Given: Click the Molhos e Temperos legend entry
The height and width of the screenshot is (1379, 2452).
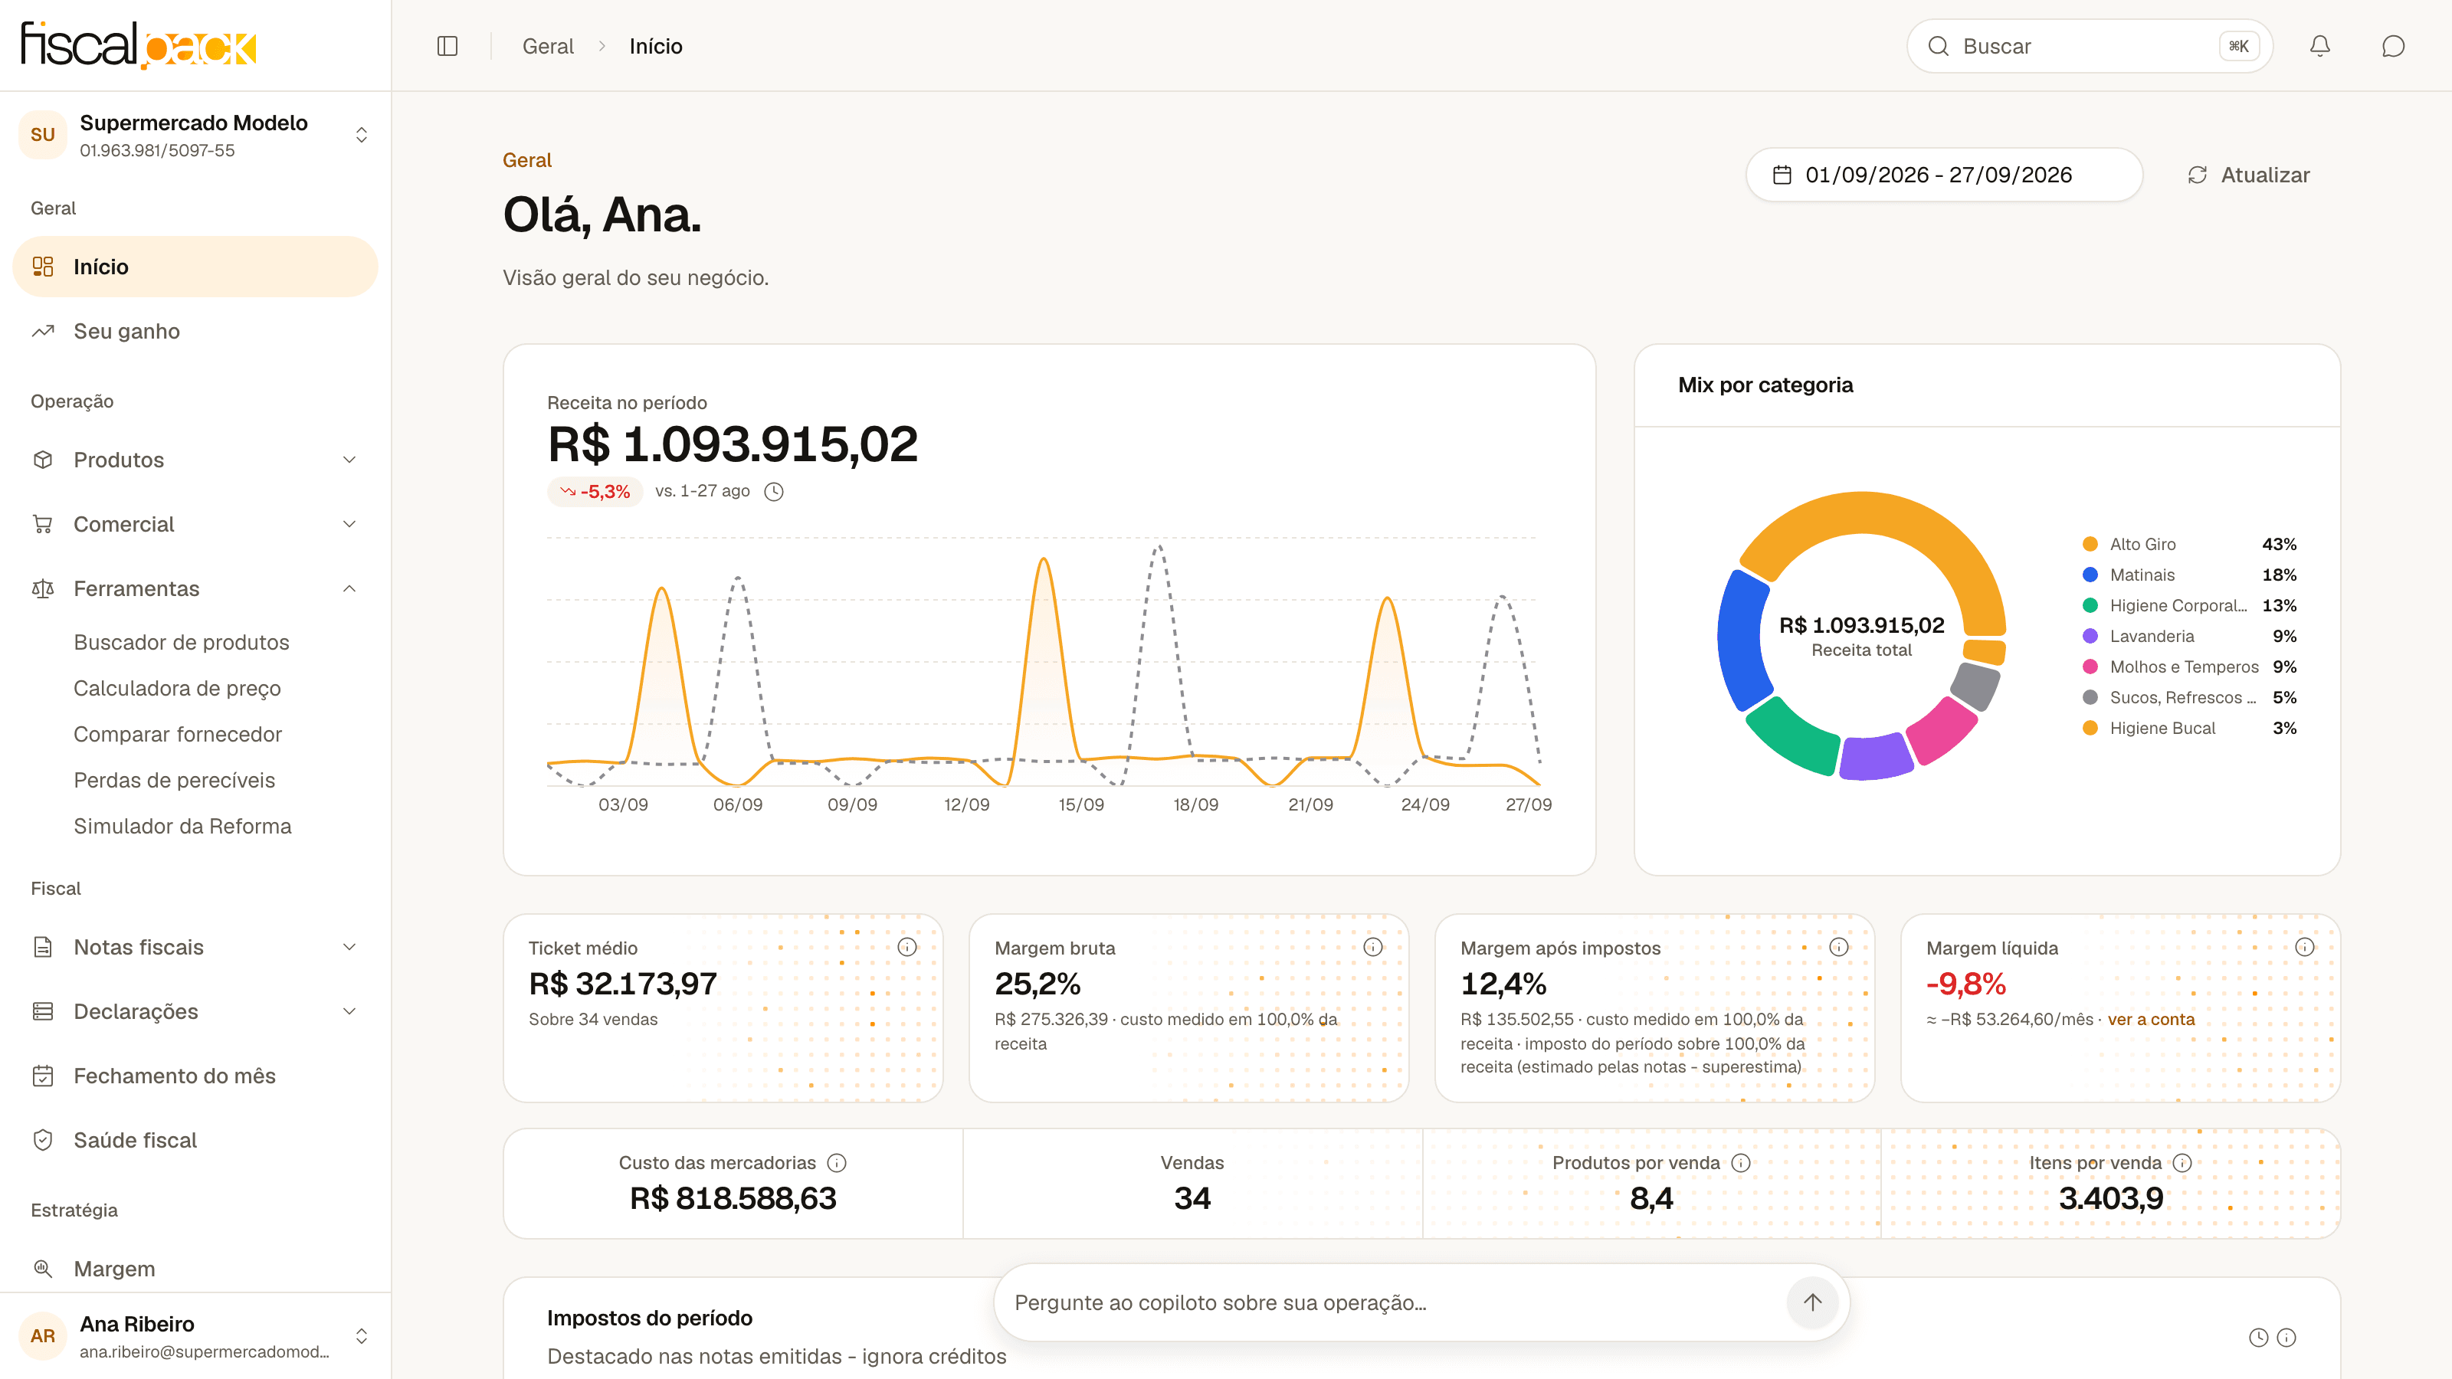Looking at the screenshot, I should pos(2189,667).
